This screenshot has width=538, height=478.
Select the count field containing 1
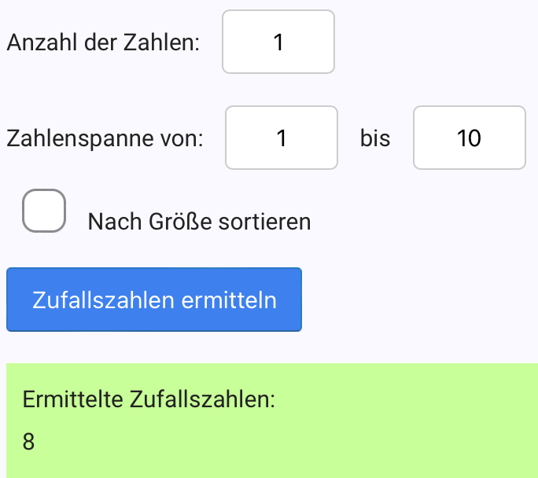tap(278, 42)
